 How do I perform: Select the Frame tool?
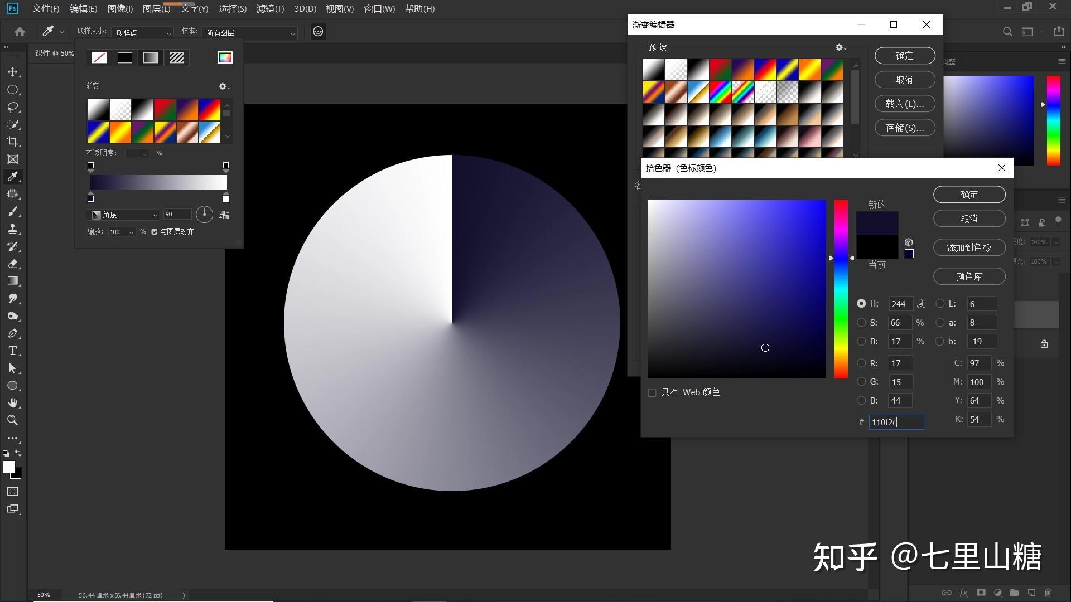[x=12, y=159]
